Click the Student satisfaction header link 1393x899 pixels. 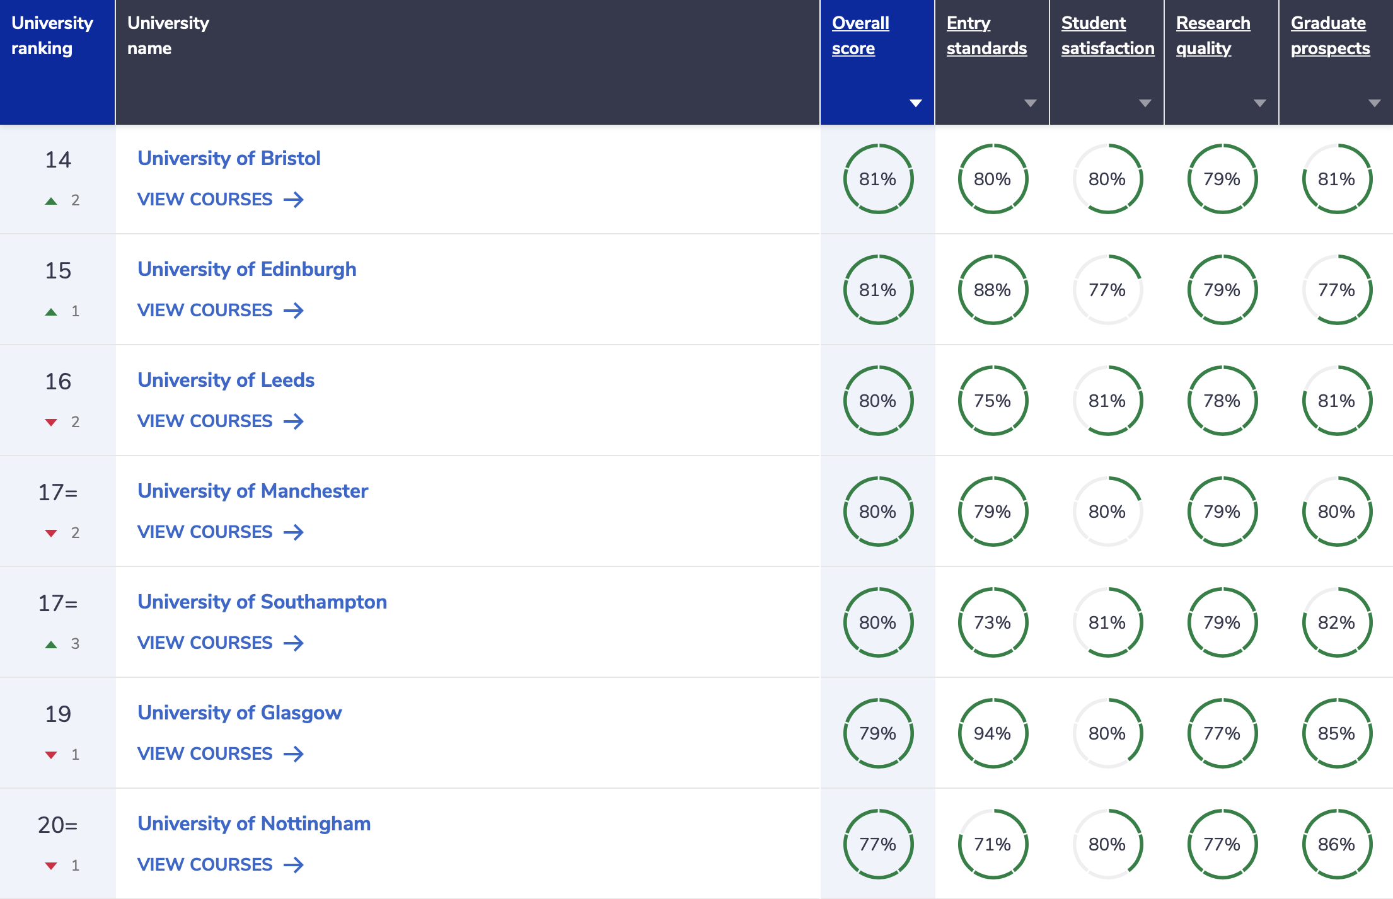(x=1107, y=35)
